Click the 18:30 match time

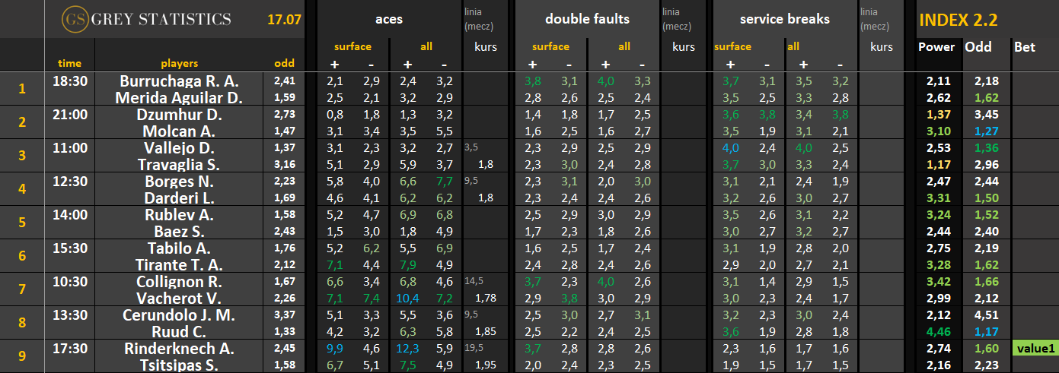tap(70, 81)
